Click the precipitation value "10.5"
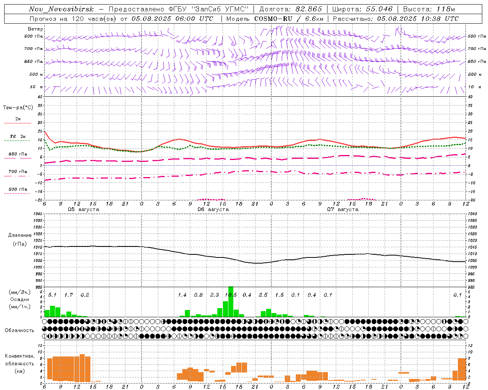Image resolution: width=488 pixels, height=390 pixels. coord(231,295)
